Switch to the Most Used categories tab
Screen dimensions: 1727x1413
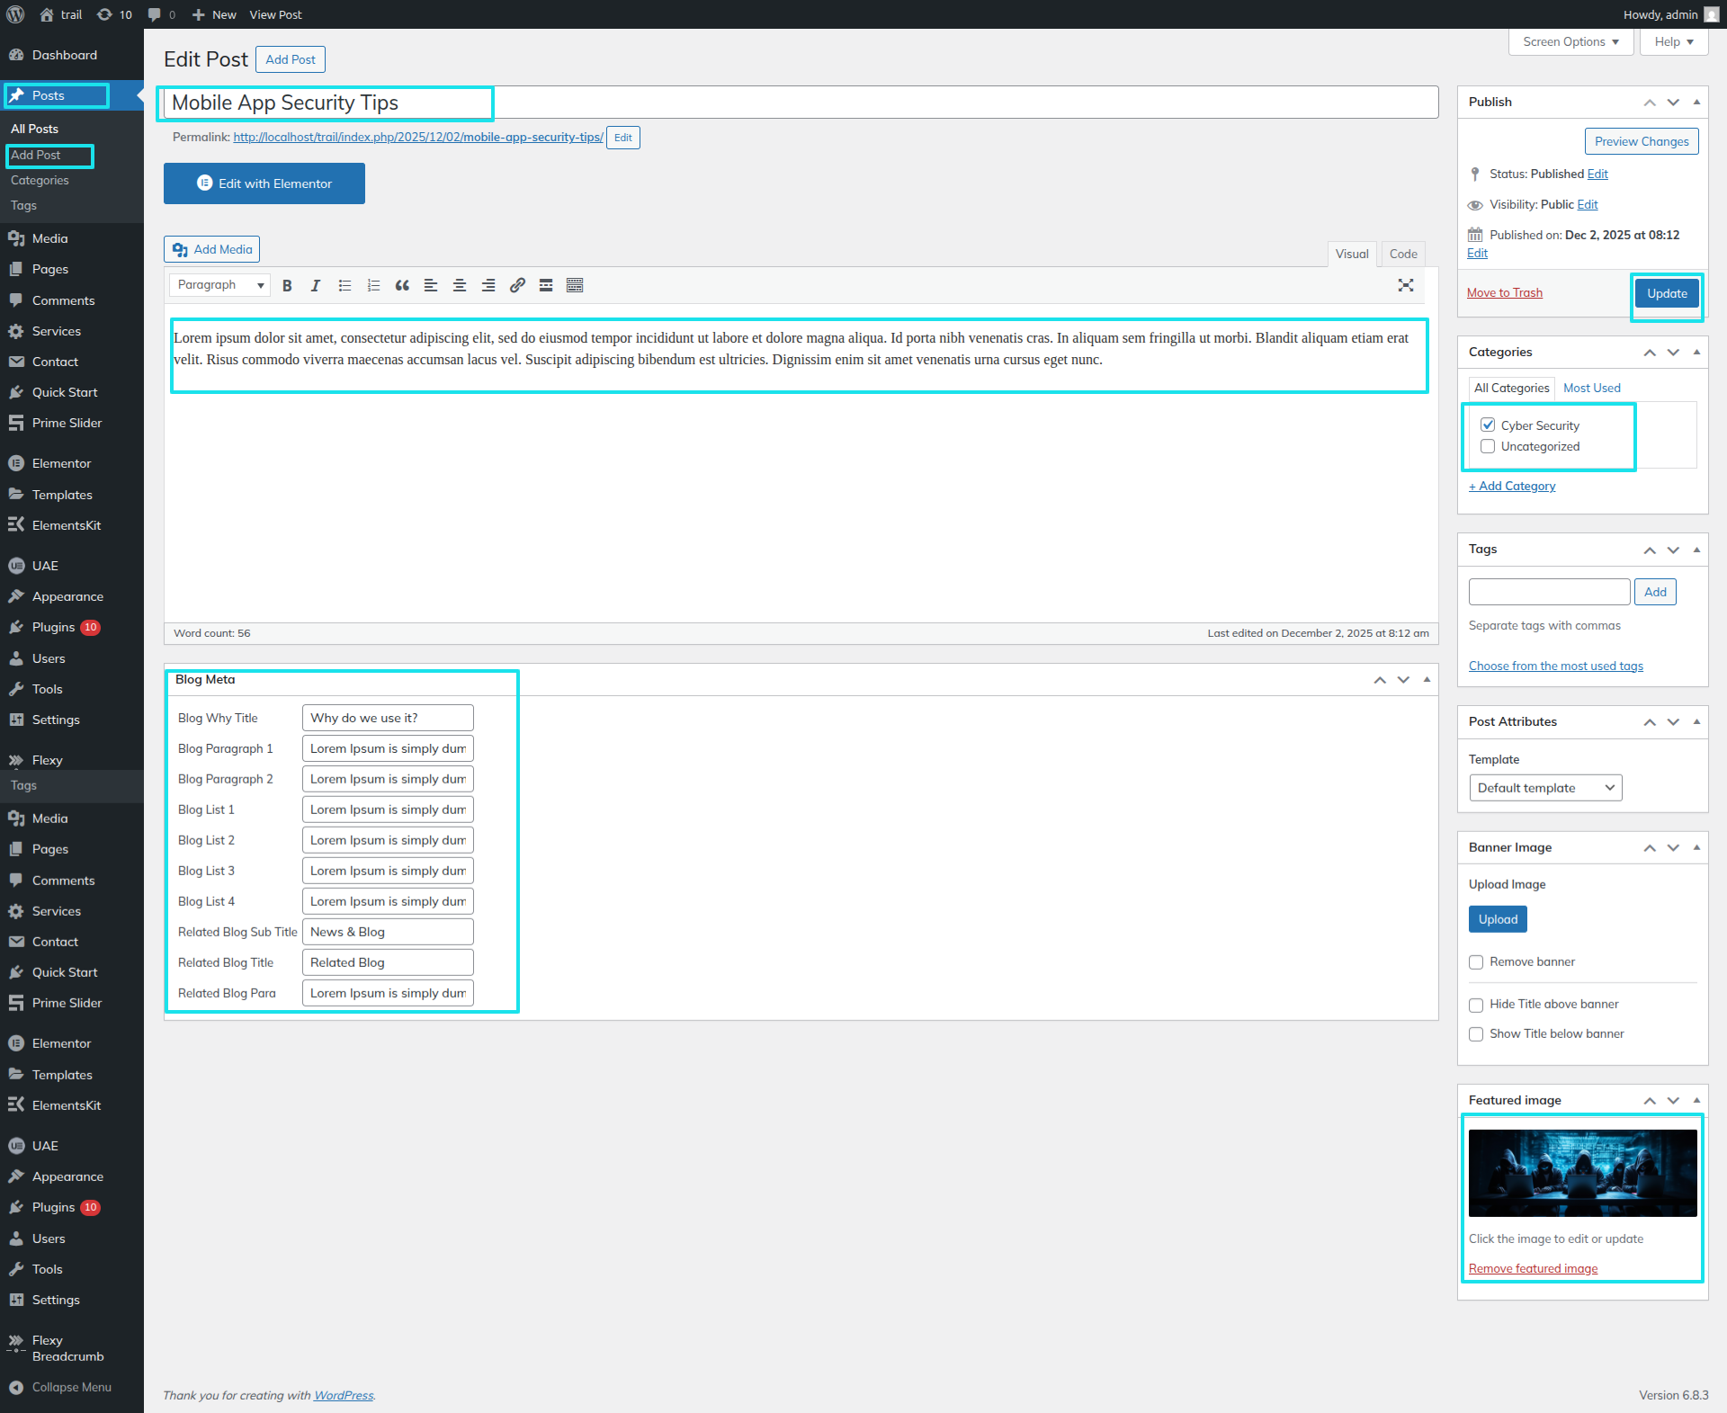(1591, 388)
